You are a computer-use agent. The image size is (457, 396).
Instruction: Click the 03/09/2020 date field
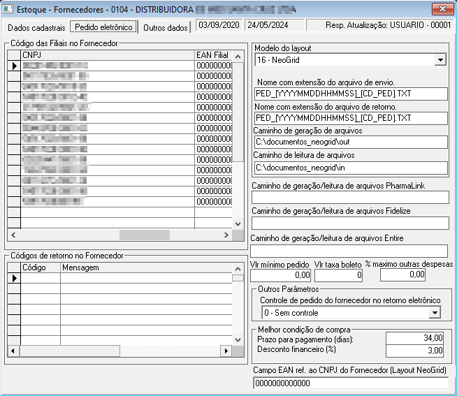coord(219,25)
